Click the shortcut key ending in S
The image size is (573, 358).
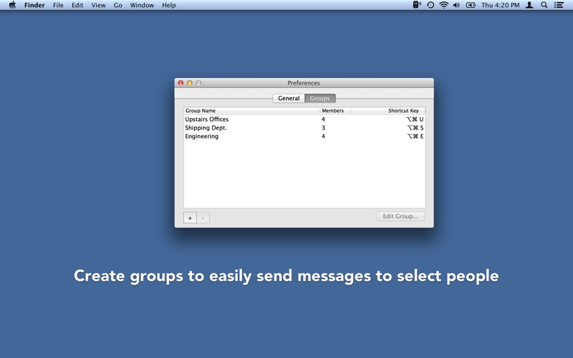pos(415,128)
